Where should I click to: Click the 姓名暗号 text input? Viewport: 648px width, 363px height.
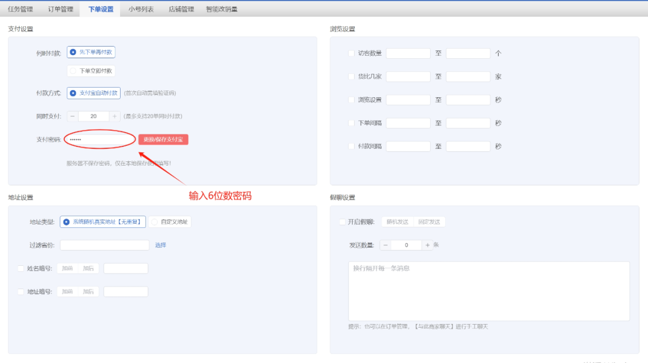click(125, 268)
